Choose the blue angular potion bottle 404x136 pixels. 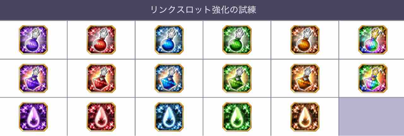pyautogui.click(x=169, y=78)
